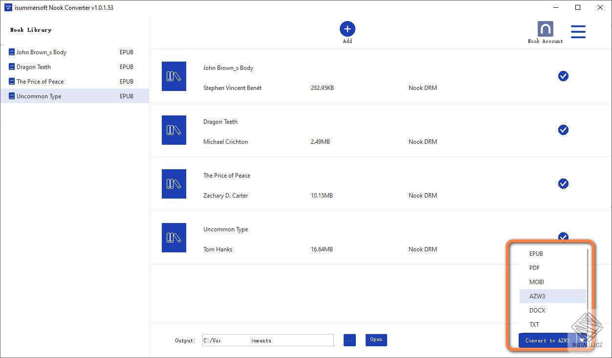Click the 10.15MB file size

322,196
